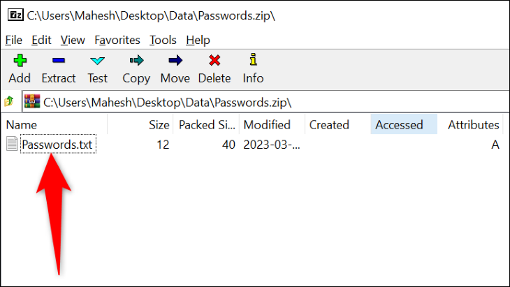Open the Help menu
This screenshot has width=510, height=287.
tap(198, 40)
